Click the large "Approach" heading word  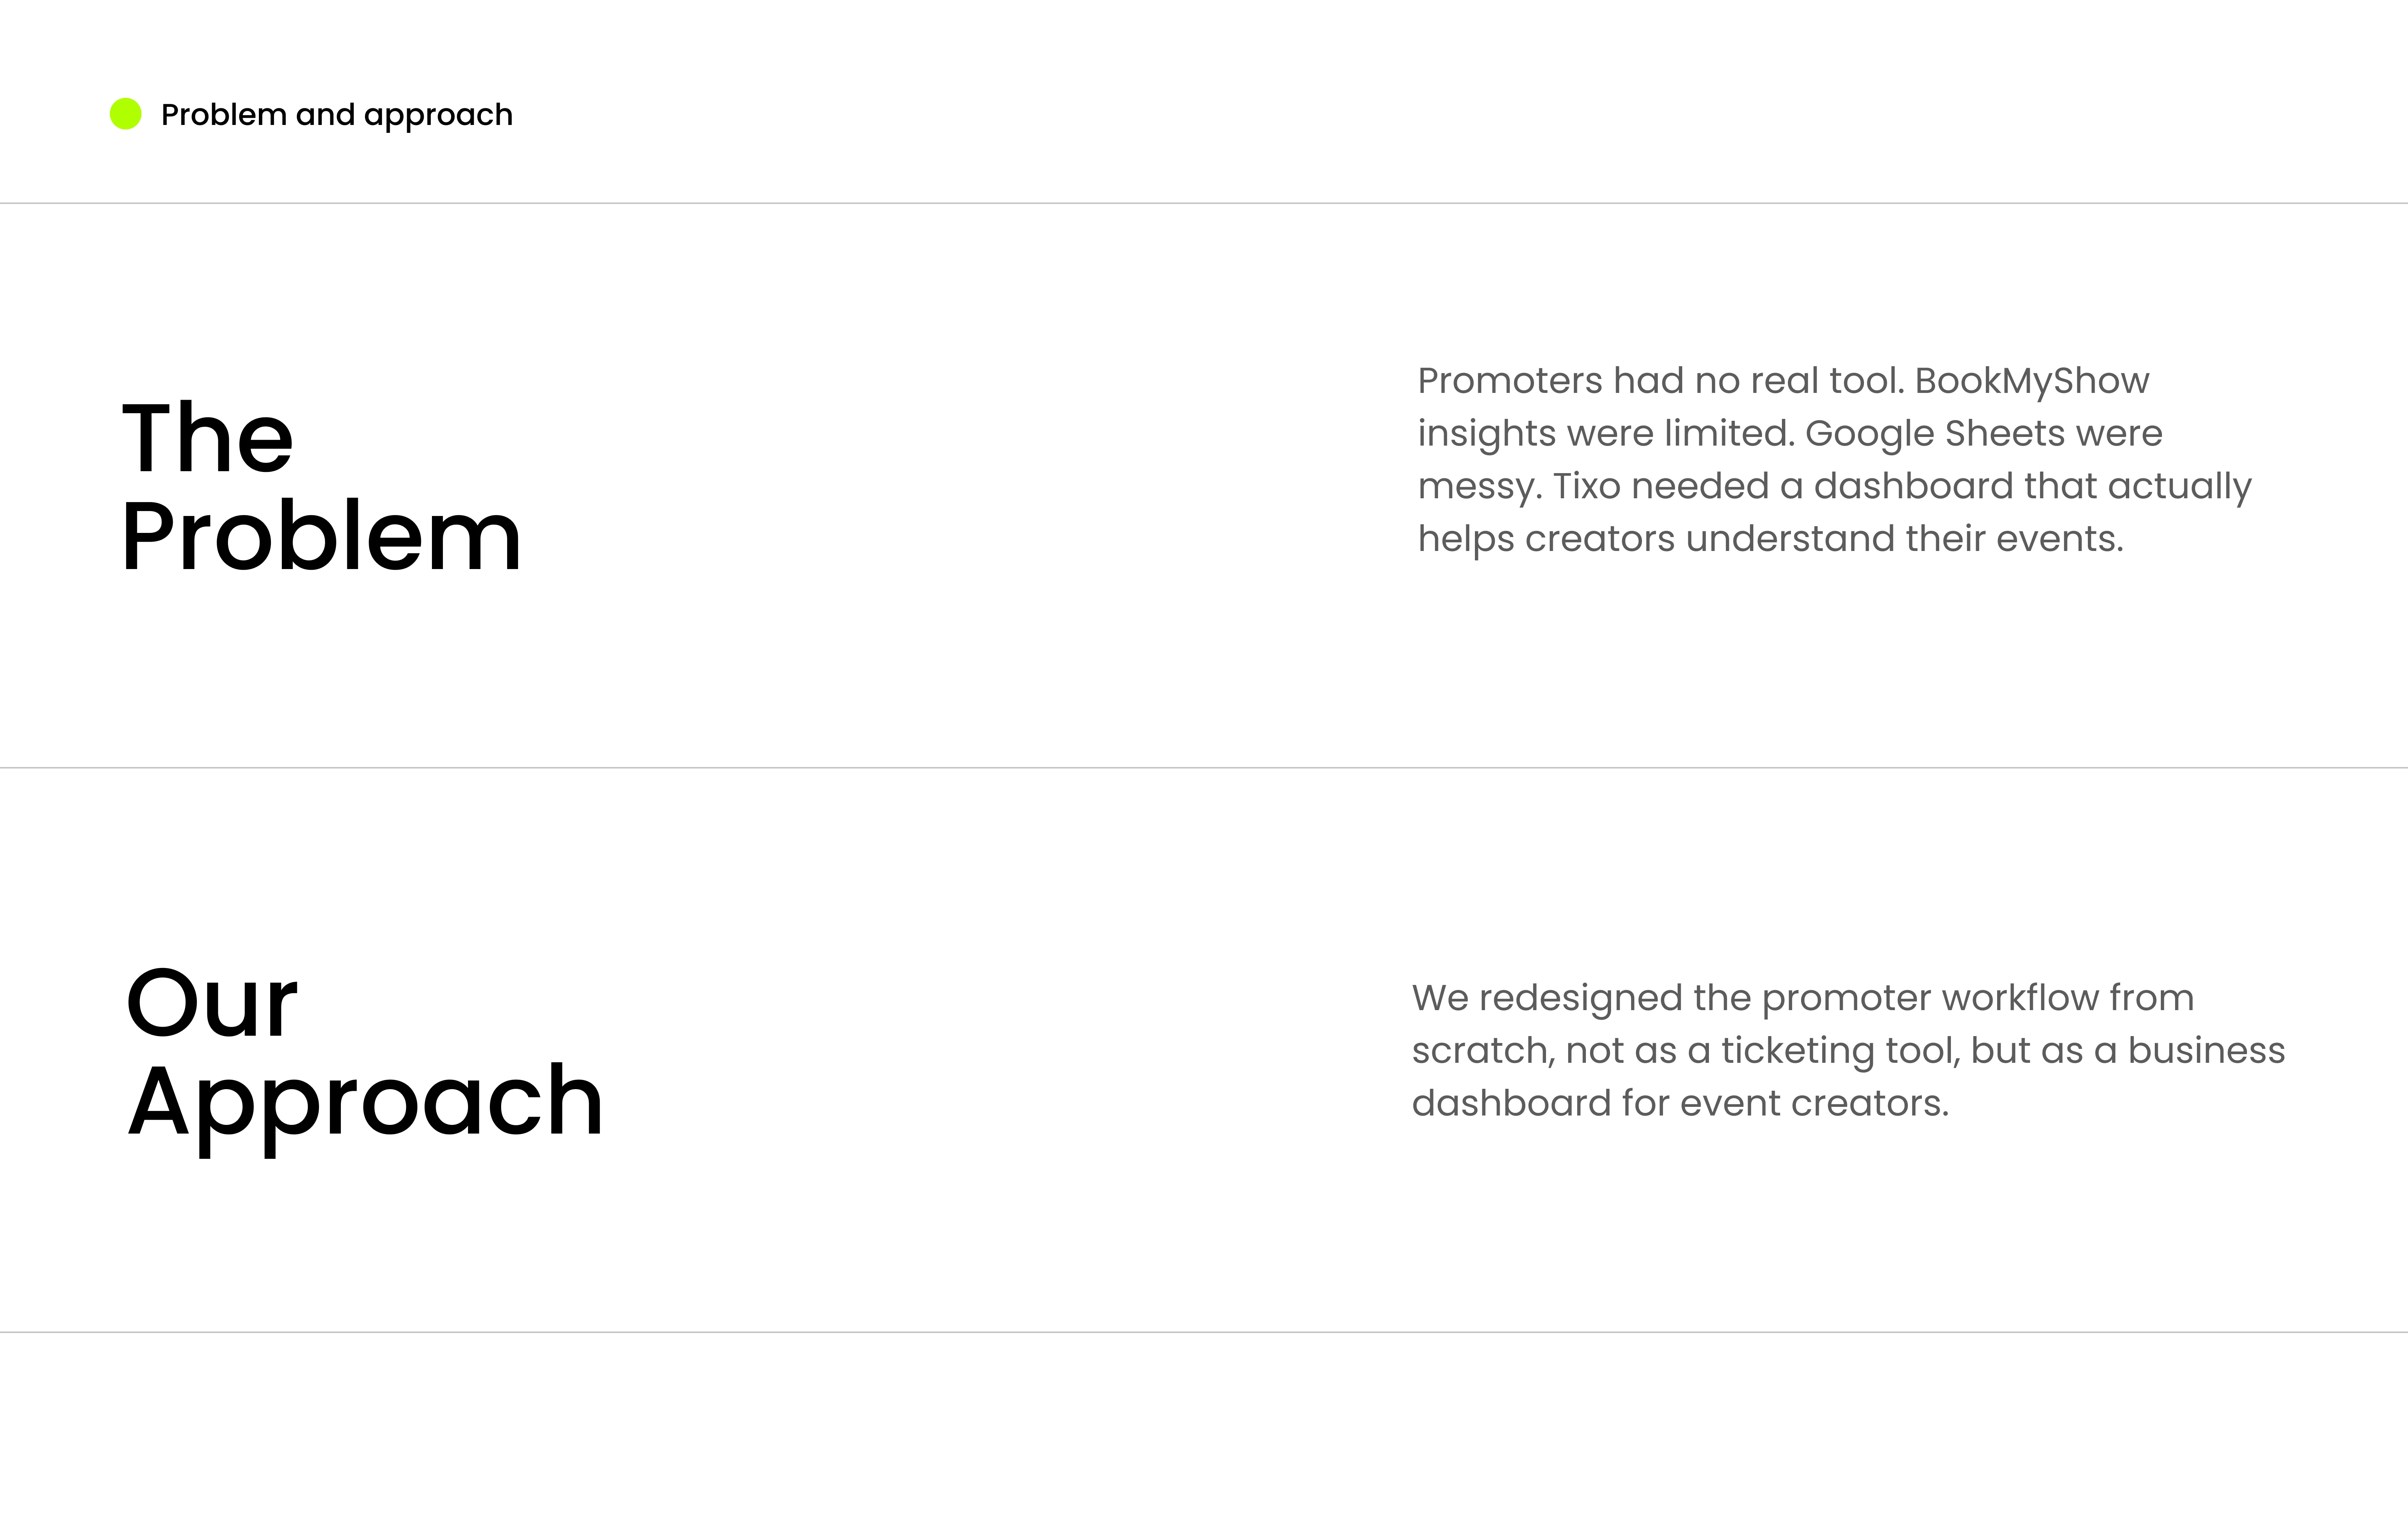click(365, 1102)
